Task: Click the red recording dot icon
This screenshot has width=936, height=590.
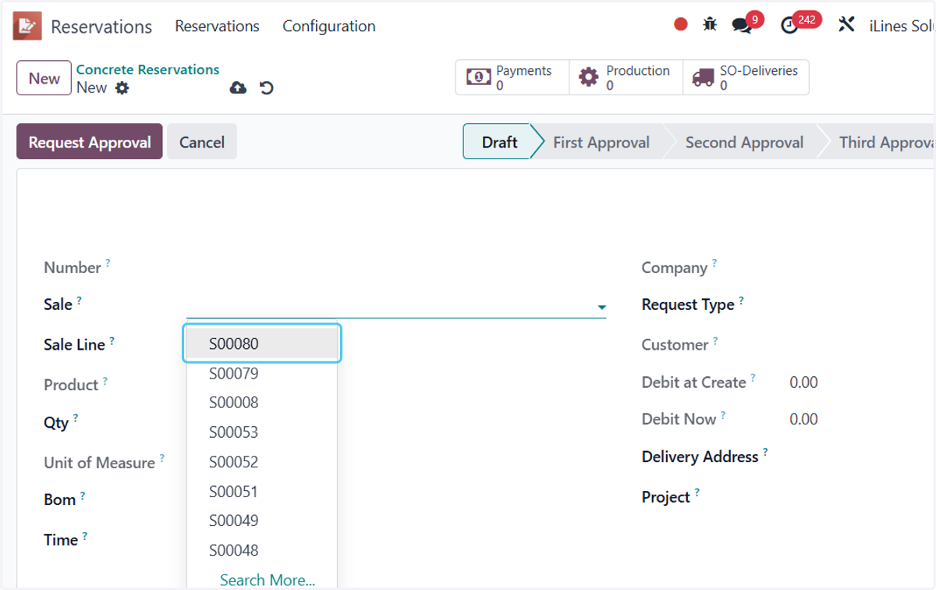Action: (681, 24)
